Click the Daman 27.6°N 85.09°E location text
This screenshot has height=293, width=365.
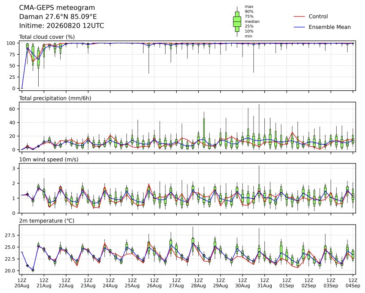tap(58, 17)
